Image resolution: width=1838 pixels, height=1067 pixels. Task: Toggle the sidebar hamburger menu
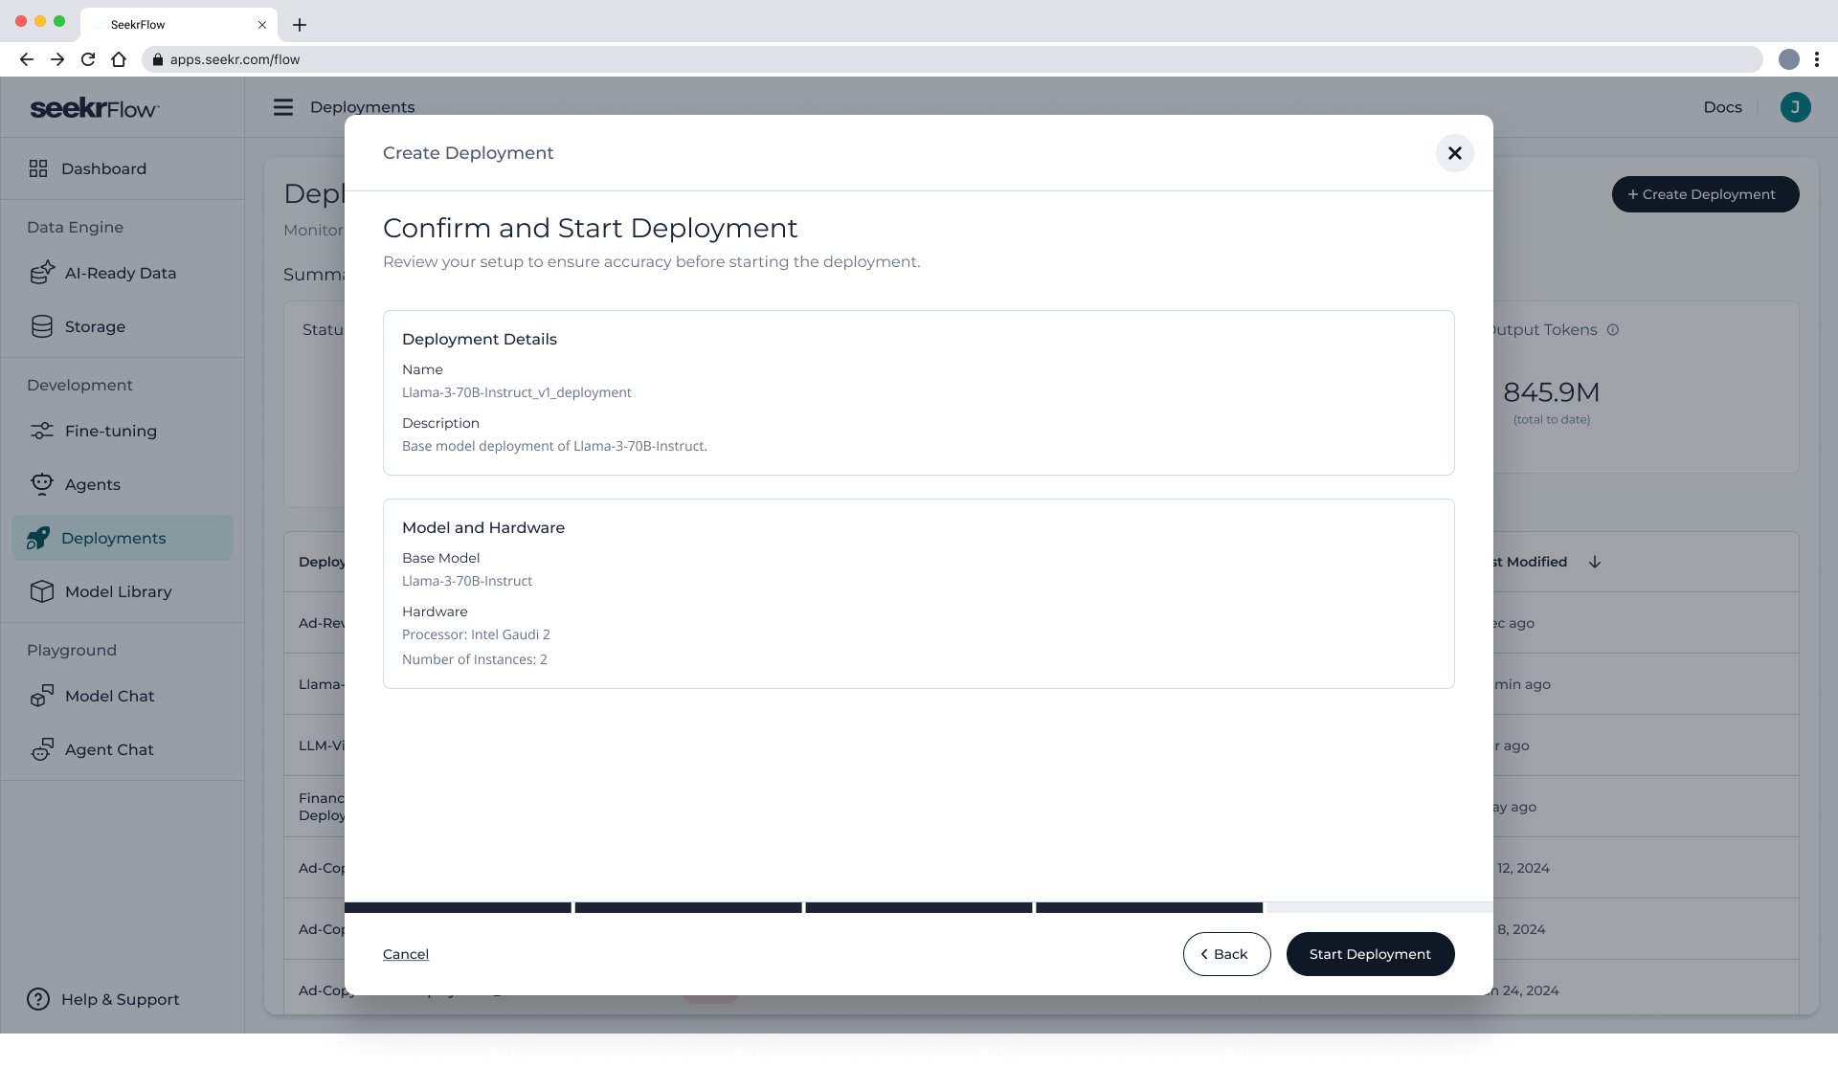pos(283,107)
